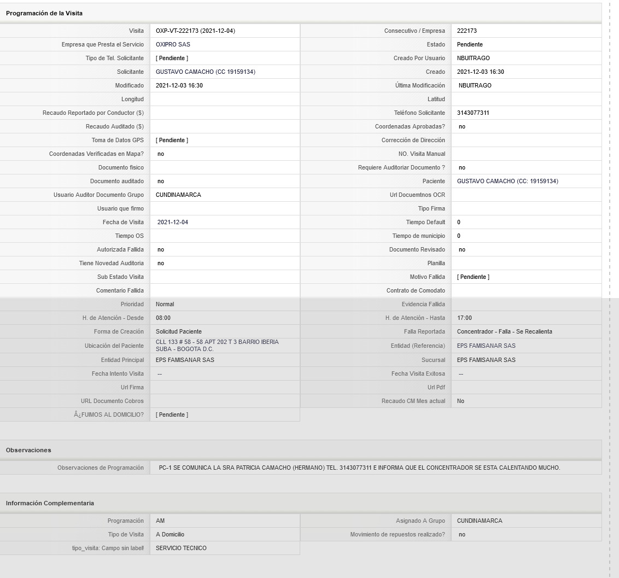Click Toma de Datos GPS [ Pendiente ] value
This screenshot has height=578, width=619.
(x=172, y=140)
